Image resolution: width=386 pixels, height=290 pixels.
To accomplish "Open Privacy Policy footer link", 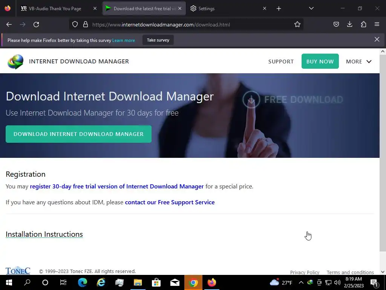I will click(305, 272).
